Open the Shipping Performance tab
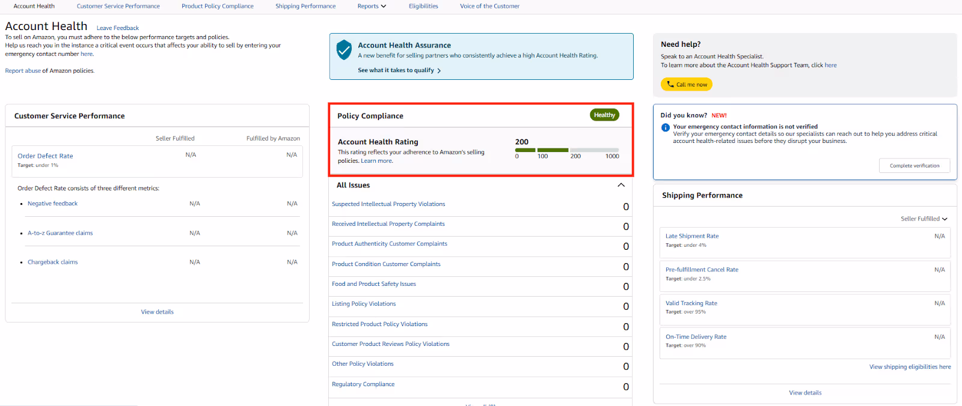 305,6
